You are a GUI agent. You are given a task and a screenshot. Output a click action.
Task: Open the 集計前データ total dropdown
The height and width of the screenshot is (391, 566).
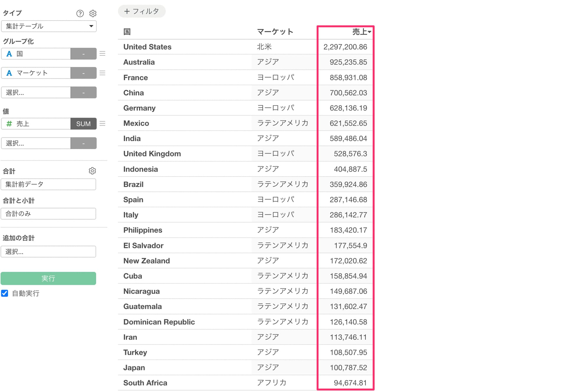pos(48,184)
